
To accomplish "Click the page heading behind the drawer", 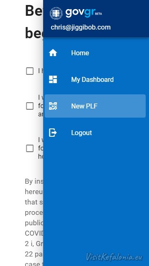I will (34, 22).
